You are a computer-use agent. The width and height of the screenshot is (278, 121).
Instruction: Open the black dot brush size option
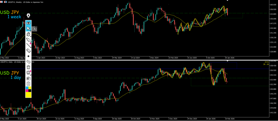[28, 56]
